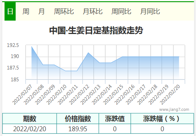Click the 2022/02/08 x-axis date label
Image resolution: width=196 pixels, height=136 pixels.
[34, 95]
